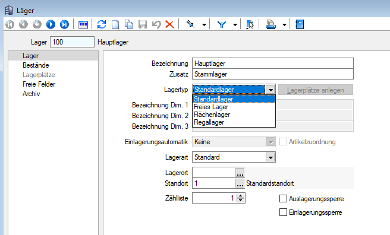This screenshot has height=235, width=390.
Task: Copy the current record
Action: coord(129,24)
